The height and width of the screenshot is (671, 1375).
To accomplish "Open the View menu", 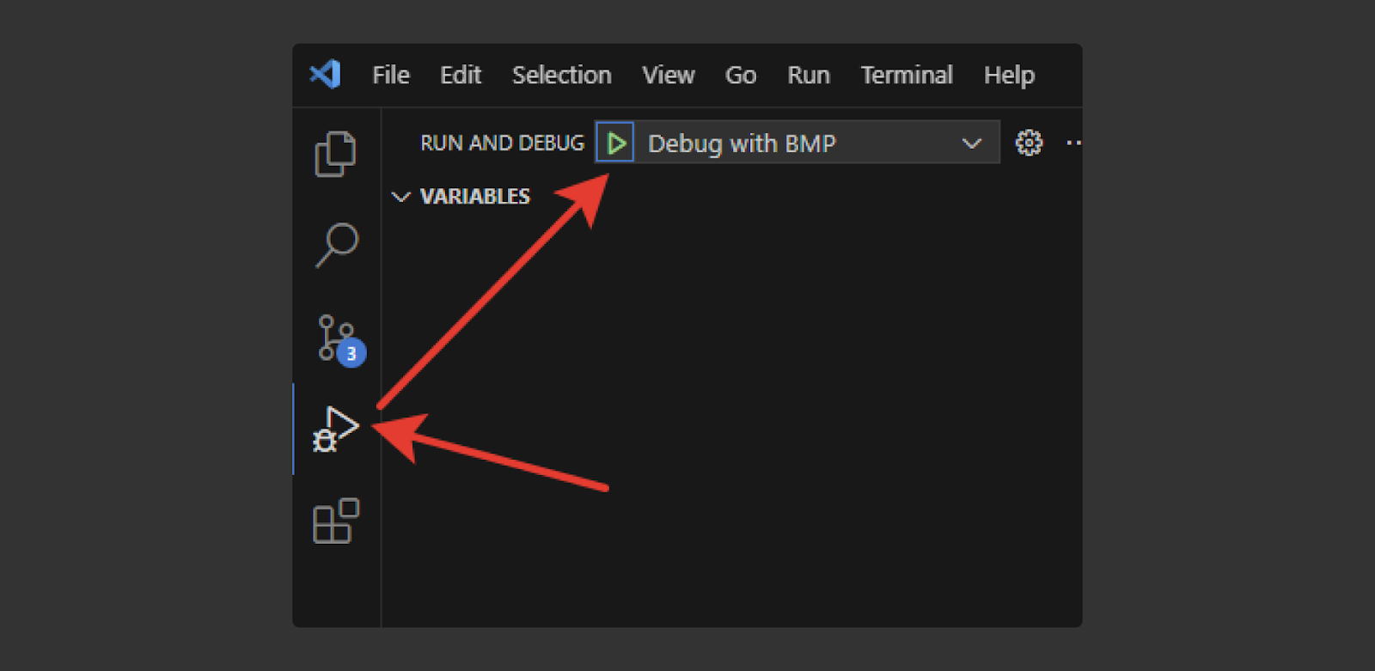I will (x=669, y=76).
